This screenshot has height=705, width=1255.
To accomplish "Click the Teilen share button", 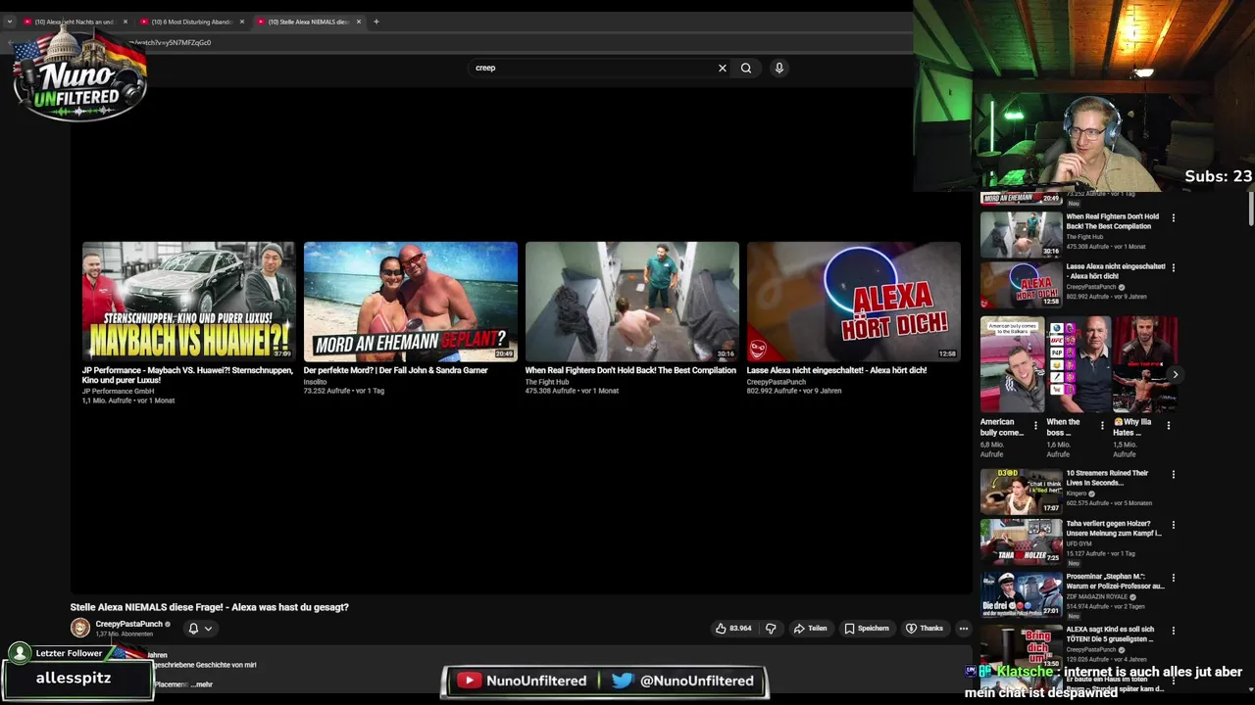I will tap(811, 629).
